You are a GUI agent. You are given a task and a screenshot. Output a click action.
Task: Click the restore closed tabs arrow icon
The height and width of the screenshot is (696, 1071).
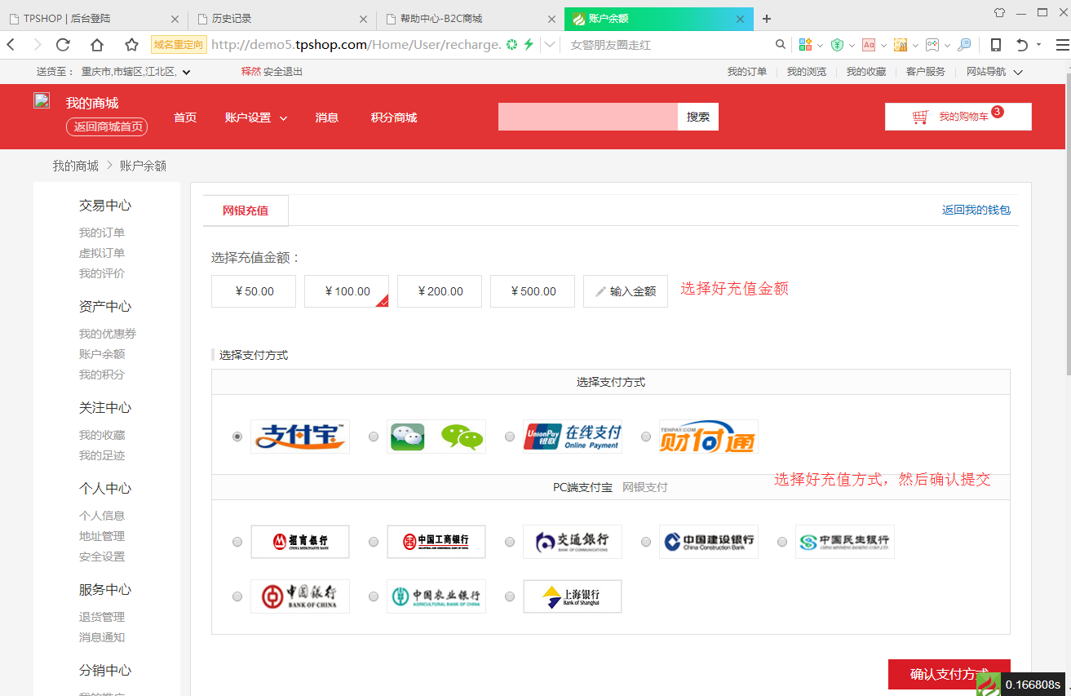click(x=1023, y=45)
